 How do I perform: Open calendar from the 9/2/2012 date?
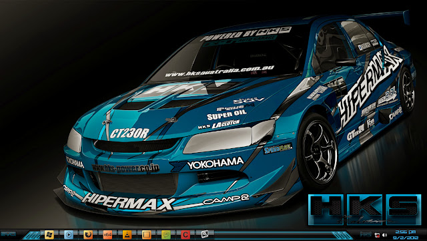(406, 238)
